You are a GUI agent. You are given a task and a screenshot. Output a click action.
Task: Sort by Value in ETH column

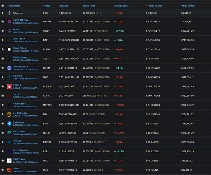pos(155,6)
